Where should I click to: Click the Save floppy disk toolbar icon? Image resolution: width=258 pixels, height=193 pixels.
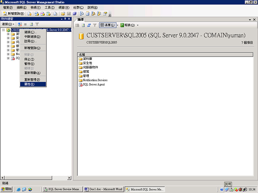[x=69, y=14]
